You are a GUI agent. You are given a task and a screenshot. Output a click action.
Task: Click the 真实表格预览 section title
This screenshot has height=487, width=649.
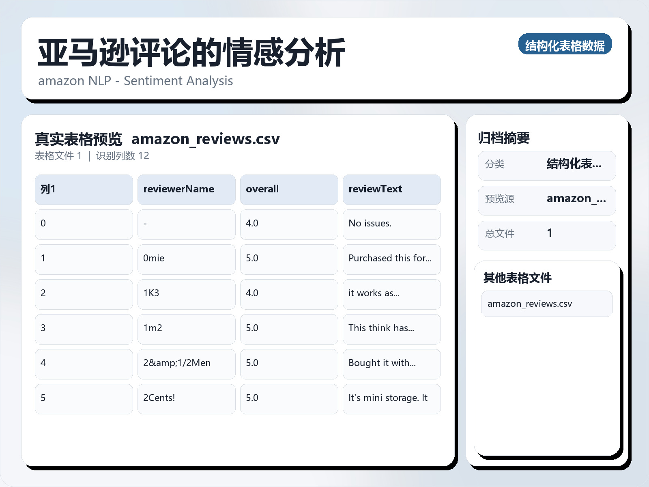(x=79, y=138)
